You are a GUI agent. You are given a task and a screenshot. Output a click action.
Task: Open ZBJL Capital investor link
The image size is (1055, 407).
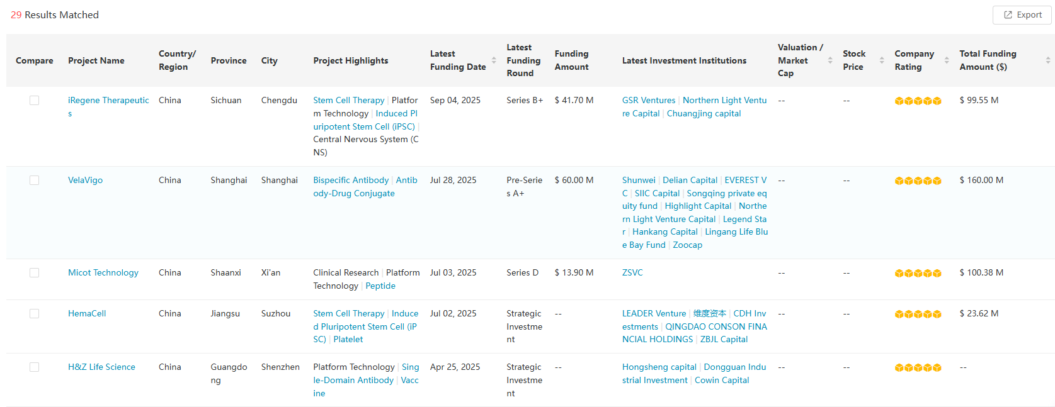[724, 339]
